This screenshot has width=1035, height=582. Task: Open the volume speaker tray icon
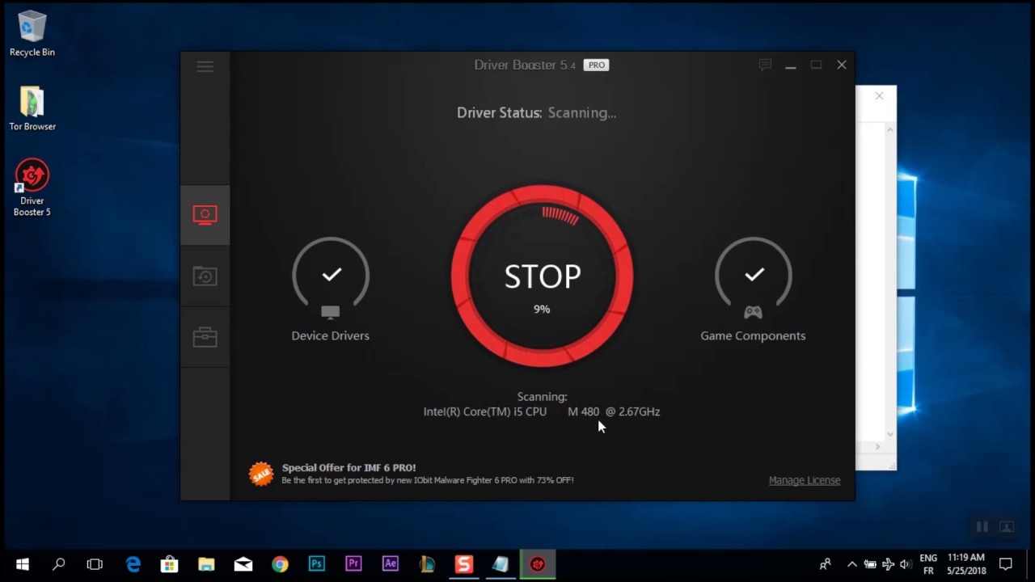(x=905, y=564)
